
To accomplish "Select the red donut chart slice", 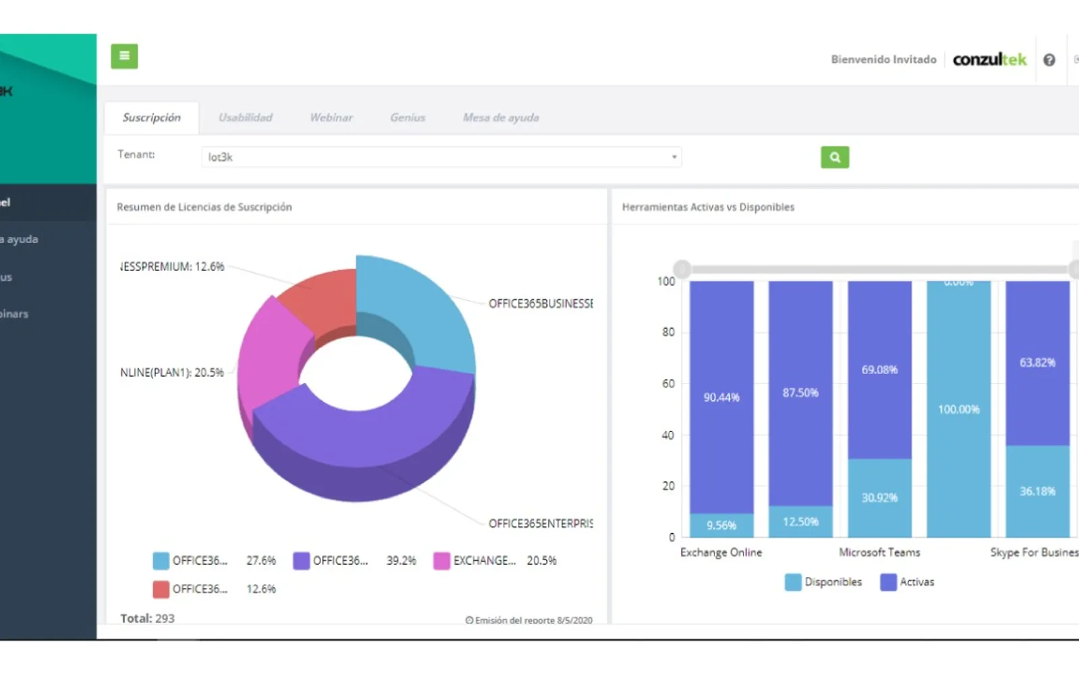I will tap(322, 299).
